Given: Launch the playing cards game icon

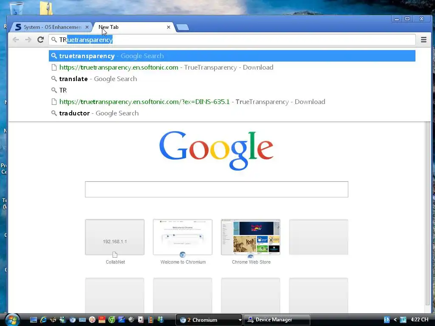Looking at the screenshot, I should [141, 320].
